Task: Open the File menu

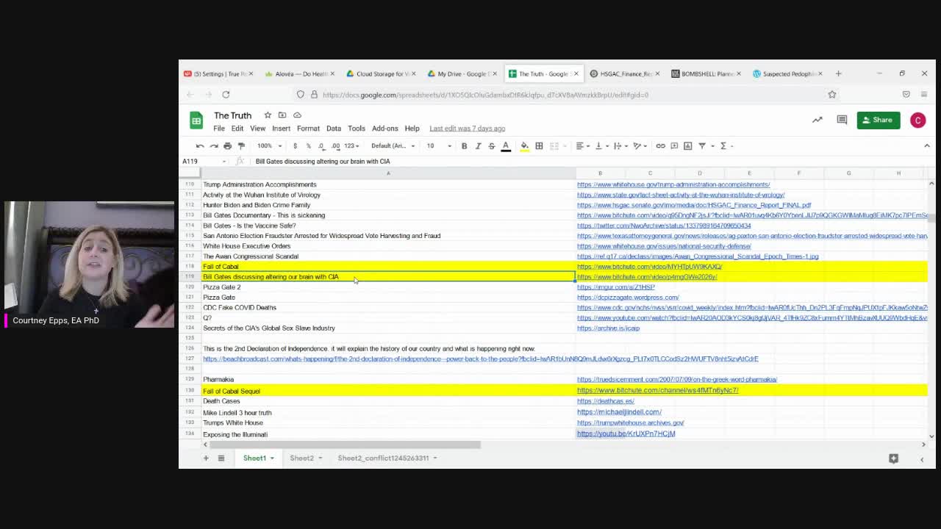Action: click(219, 129)
